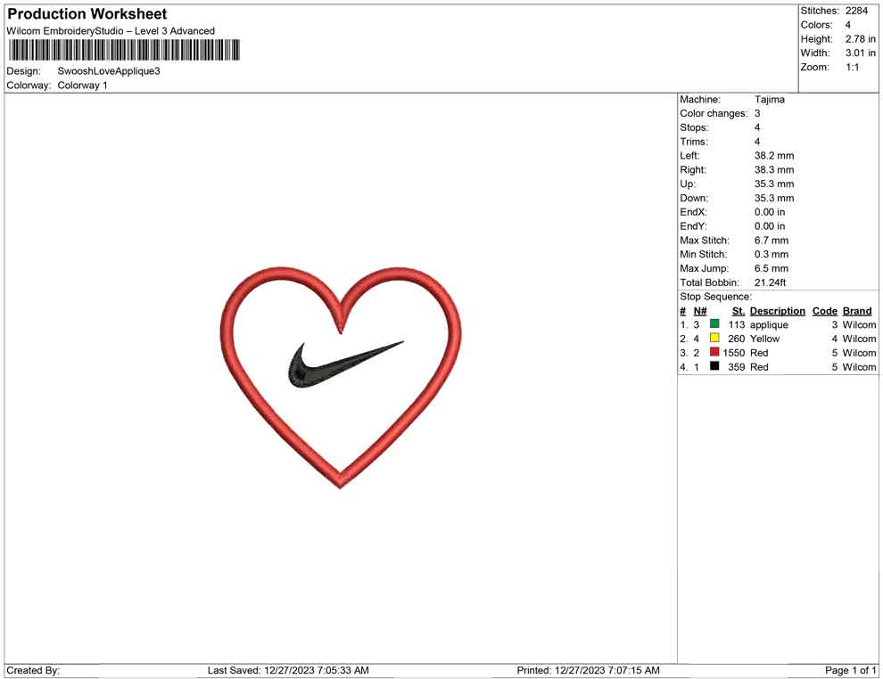Click the 'Code' column header
Viewport: 883px width, 679px height.
click(x=825, y=311)
